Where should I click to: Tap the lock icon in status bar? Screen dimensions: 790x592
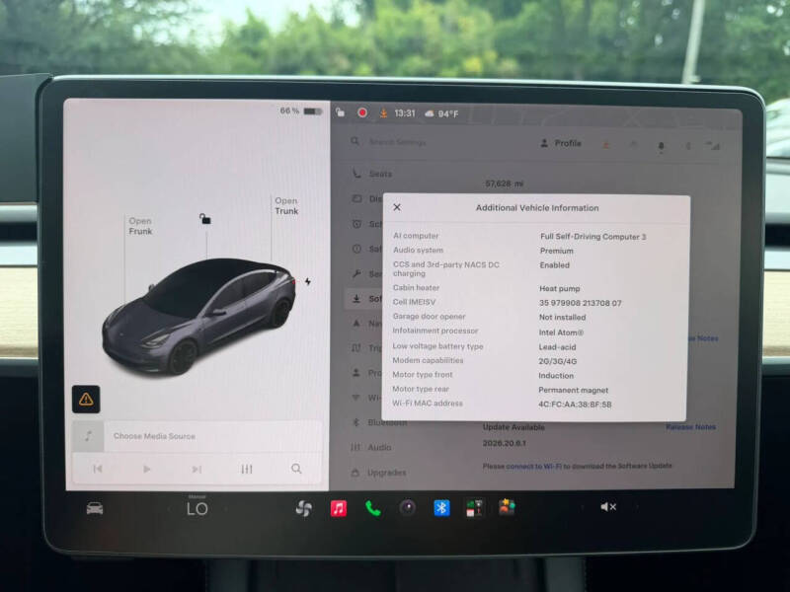click(341, 112)
